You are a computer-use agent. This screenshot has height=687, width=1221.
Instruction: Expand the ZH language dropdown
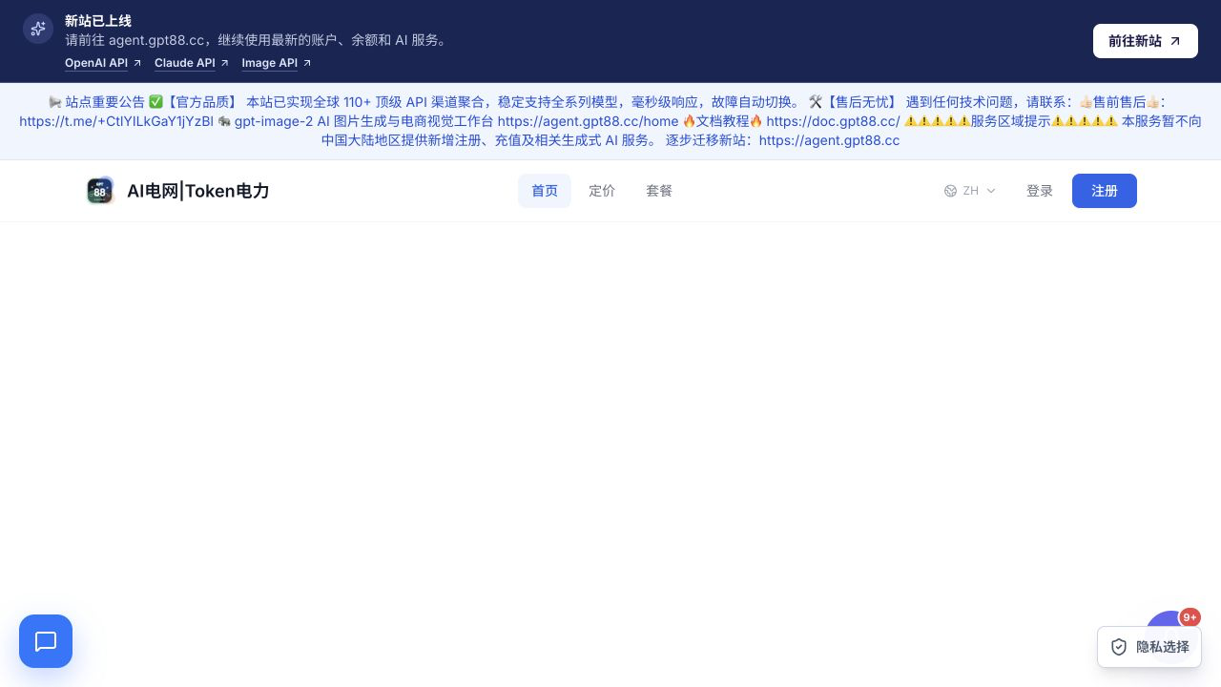[x=970, y=191]
